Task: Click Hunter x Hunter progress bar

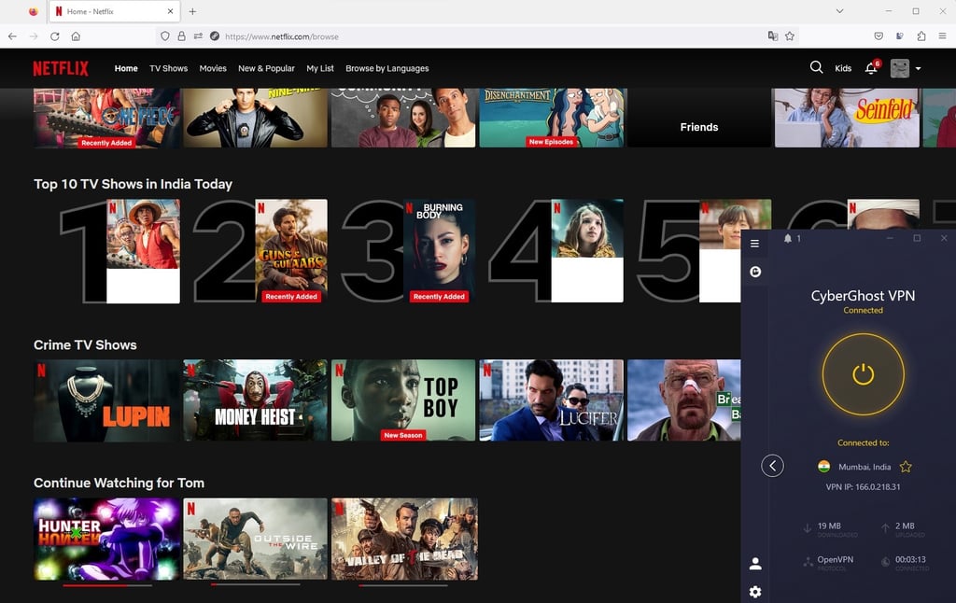Action: [x=107, y=585]
